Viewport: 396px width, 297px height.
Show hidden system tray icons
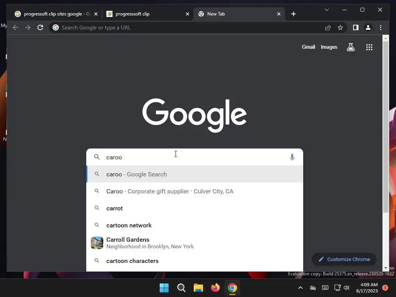click(x=300, y=288)
